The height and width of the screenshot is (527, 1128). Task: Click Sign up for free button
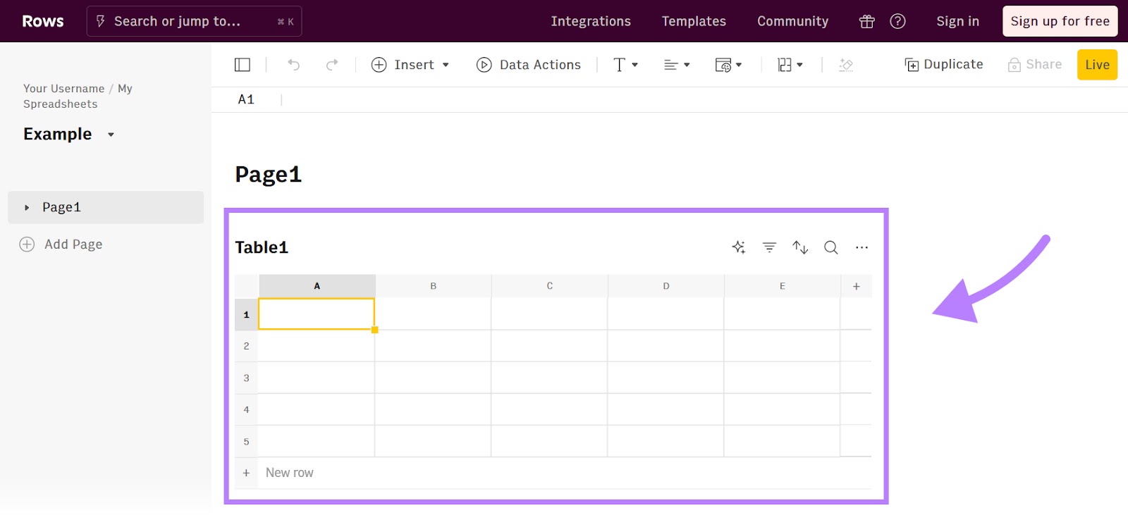point(1060,21)
